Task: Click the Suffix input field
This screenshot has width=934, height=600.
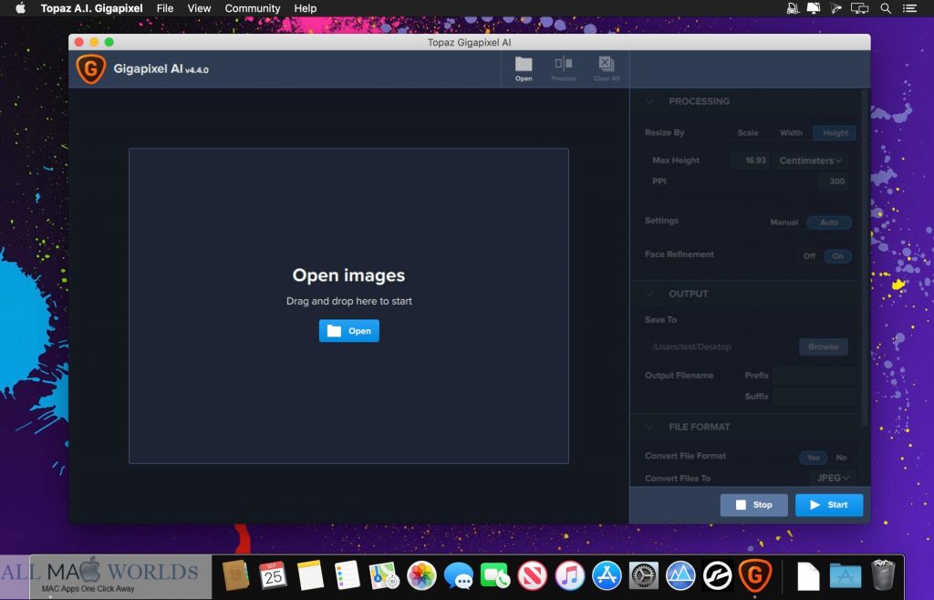Action: point(815,397)
